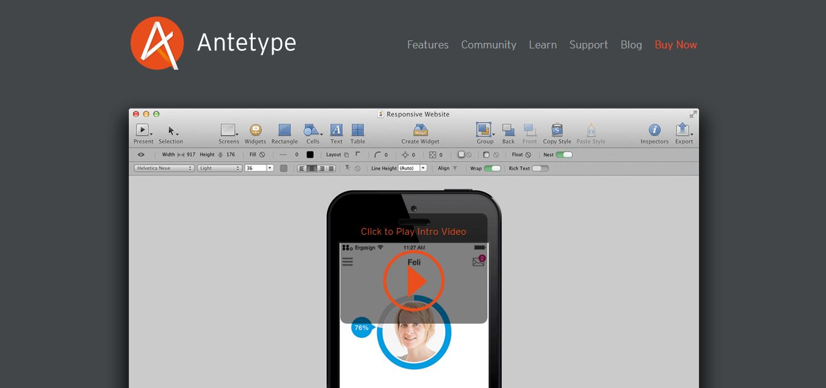The height and width of the screenshot is (388, 826).
Task: Click the inner shadow icon
Action: 486,155
